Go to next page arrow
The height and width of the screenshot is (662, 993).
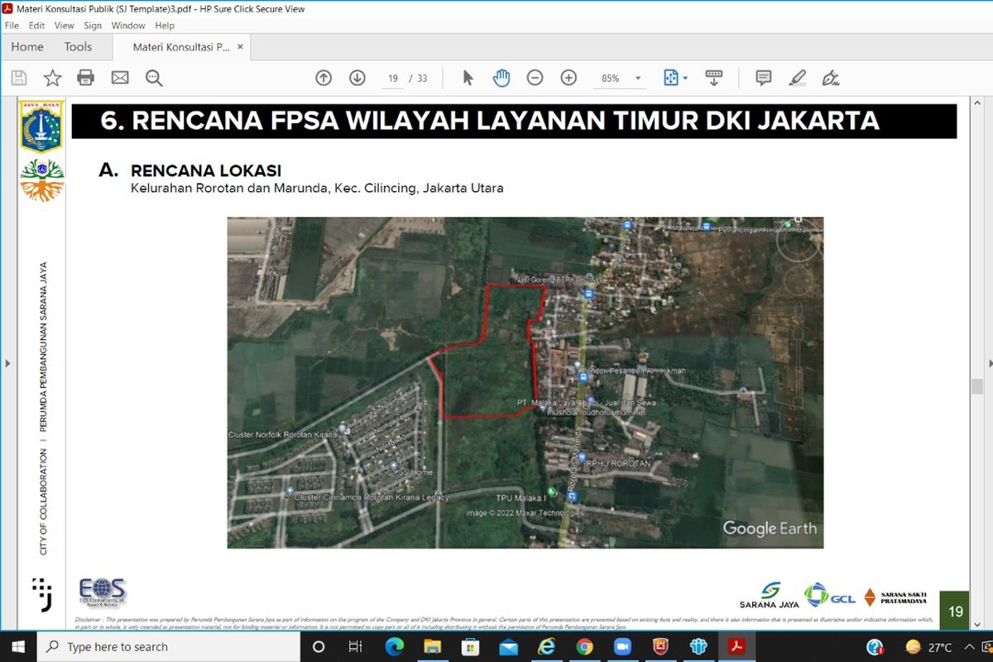pos(357,78)
